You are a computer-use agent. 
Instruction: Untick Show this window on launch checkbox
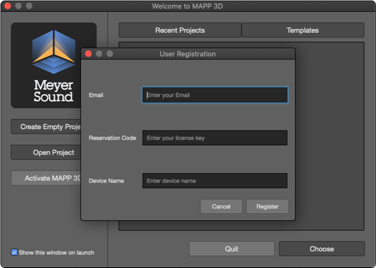14,252
